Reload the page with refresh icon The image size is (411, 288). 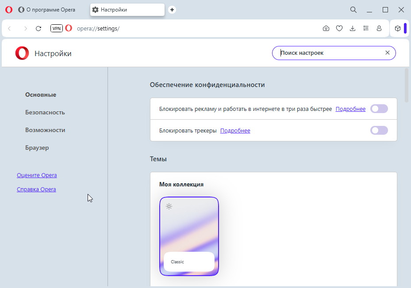coord(38,28)
